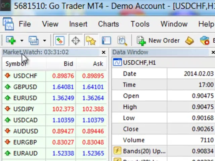
Task: Click the Volume value 7110
Action: [x=207, y=140]
